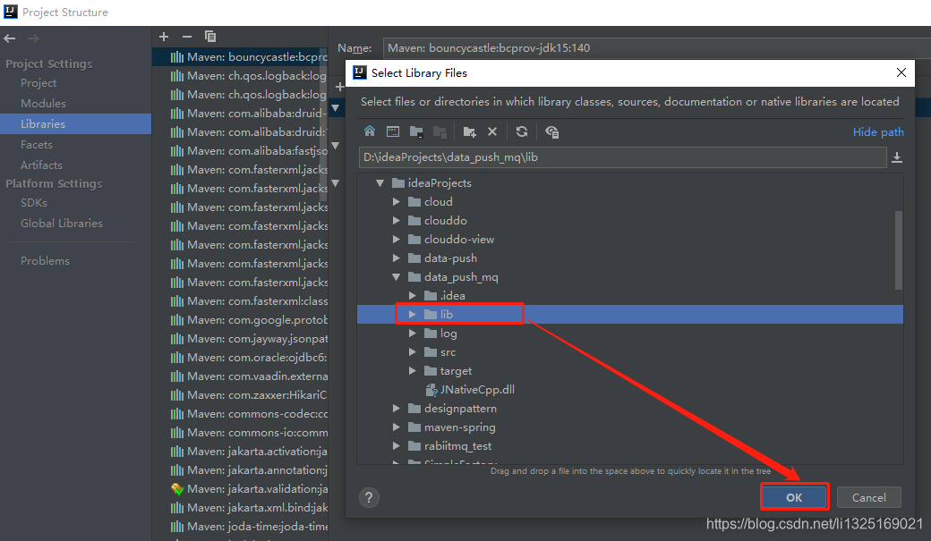931x541 pixels.
Task: Expand the data-push folder
Action: (396, 258)
